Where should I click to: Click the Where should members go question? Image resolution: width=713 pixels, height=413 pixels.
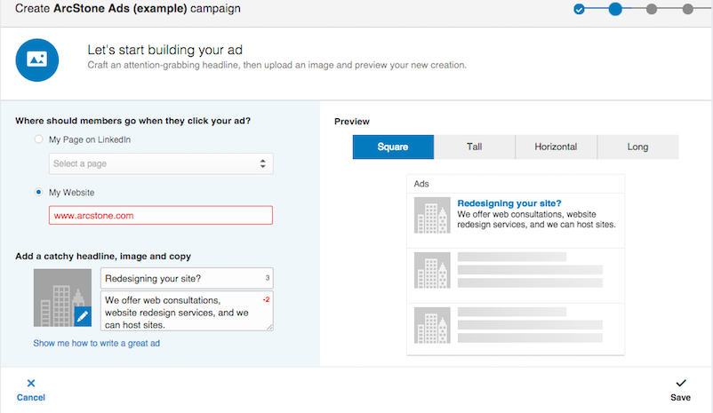click(x=132, y=121)
